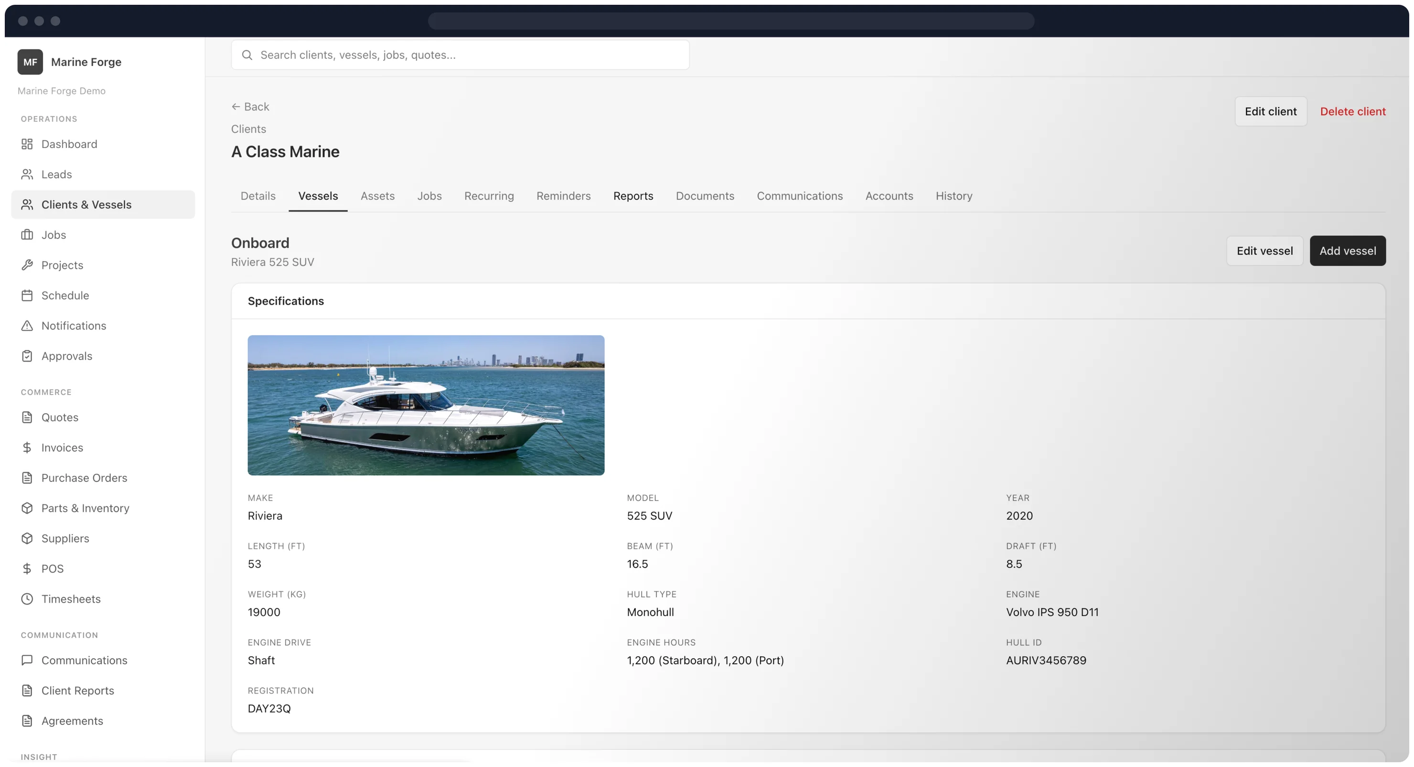Click the Suppliers box icon
Screen dimensions: 1414x767
(x=27, y=538)
